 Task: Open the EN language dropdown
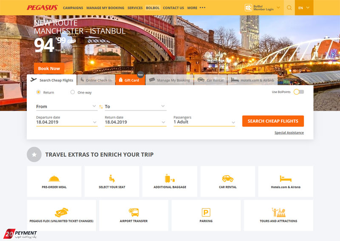(304, 8)
